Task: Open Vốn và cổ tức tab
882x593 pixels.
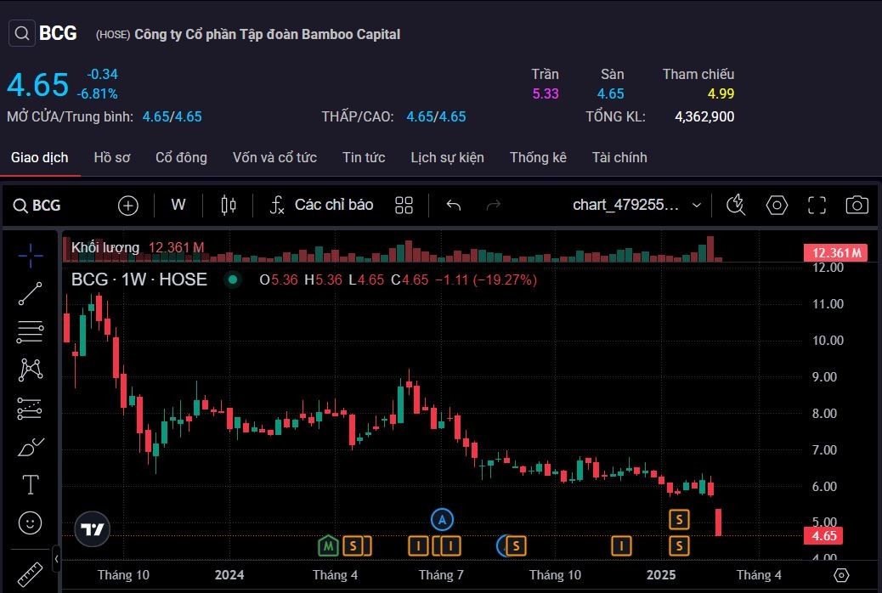Action: pyautogui.click(x=274, y=157)
